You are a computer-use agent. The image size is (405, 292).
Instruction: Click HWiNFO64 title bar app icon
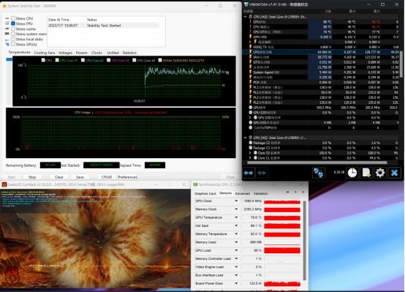[x=246, y=4]
